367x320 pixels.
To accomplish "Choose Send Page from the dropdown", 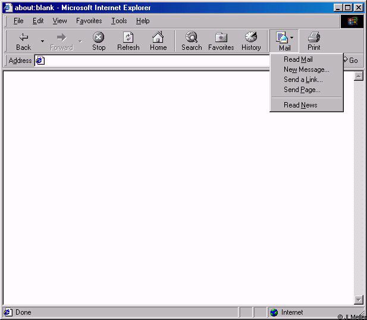I will click(x=302, y=90).
